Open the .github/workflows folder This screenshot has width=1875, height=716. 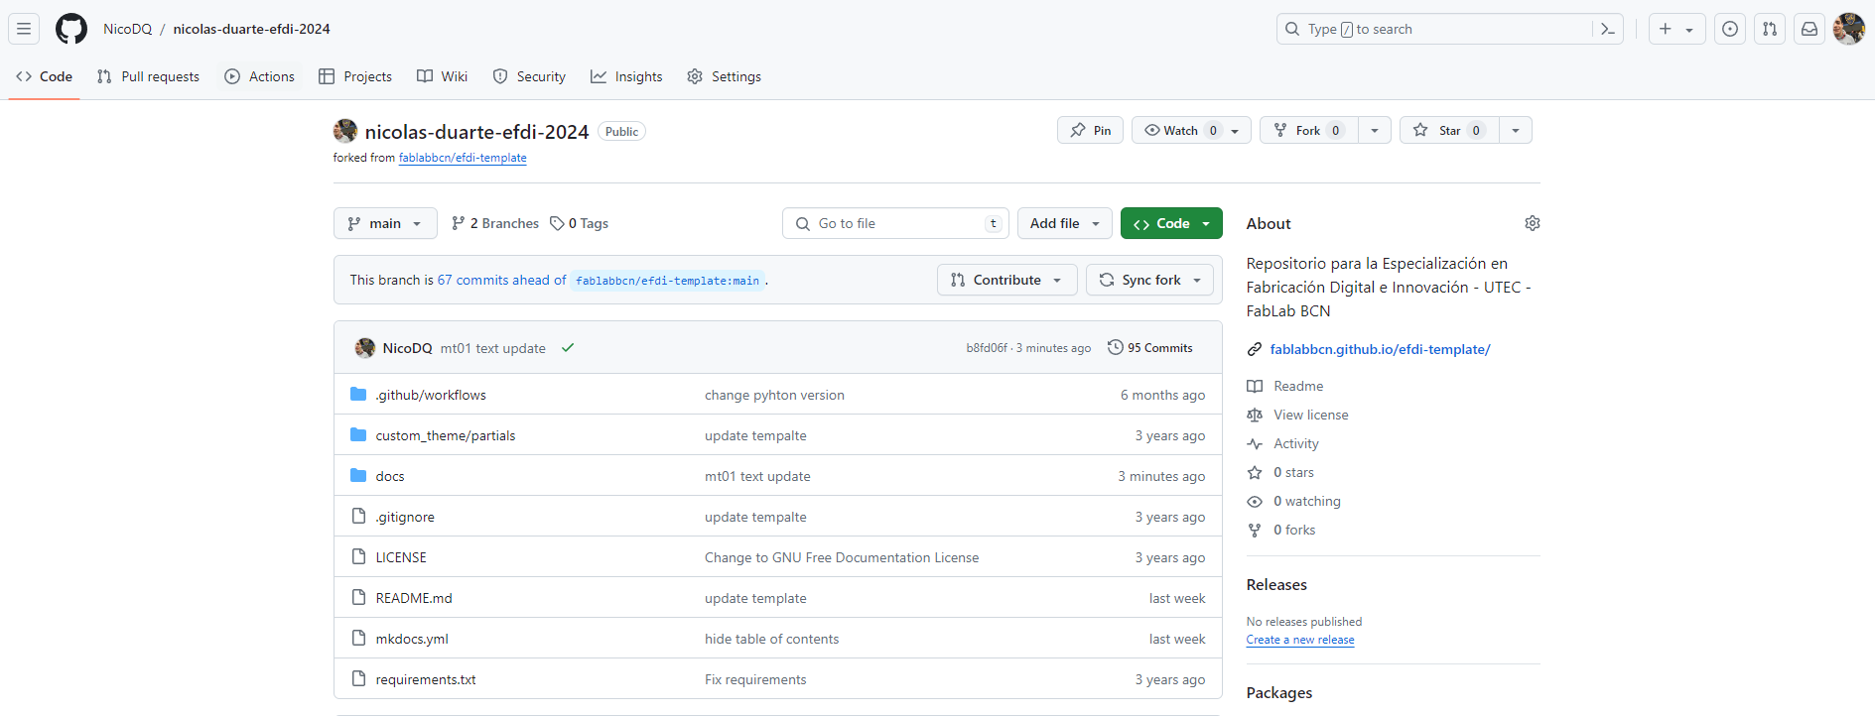[431, 395]
